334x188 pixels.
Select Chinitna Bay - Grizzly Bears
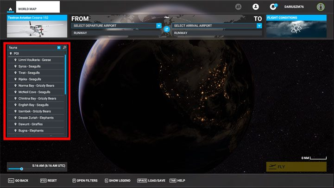point(36,99)
